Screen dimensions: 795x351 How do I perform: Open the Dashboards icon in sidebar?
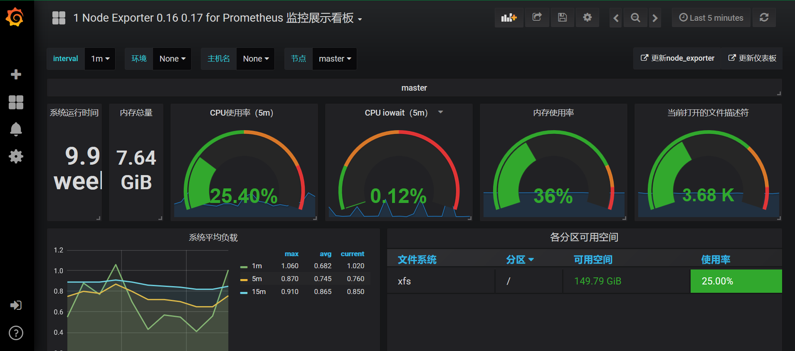pyautogui.click(x=16, y=102)
